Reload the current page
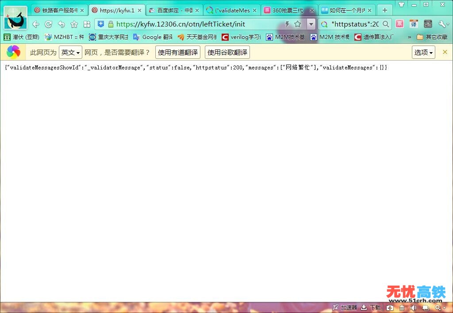 [48, 24]
